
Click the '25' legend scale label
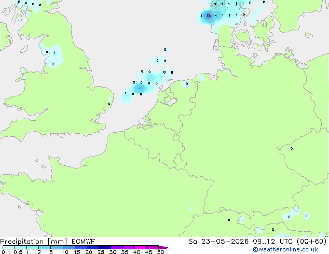[x=101, y=252]
